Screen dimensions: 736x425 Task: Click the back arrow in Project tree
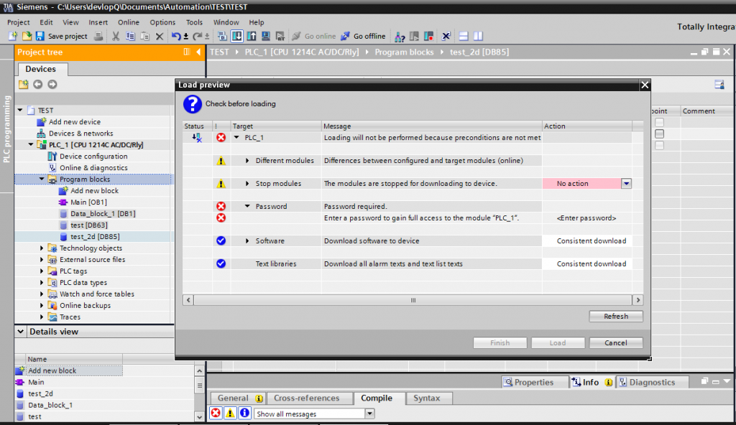pyautogui.click(x=37, y=85)
